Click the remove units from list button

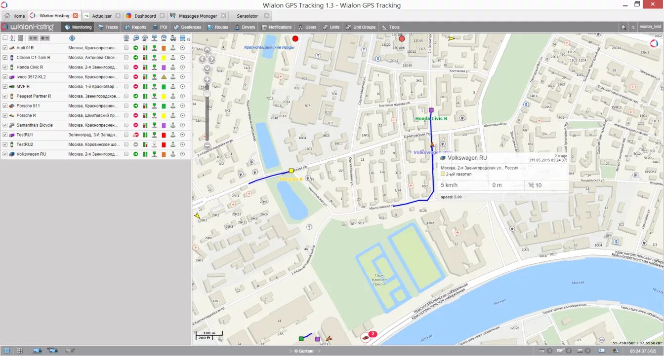point(44,38)
